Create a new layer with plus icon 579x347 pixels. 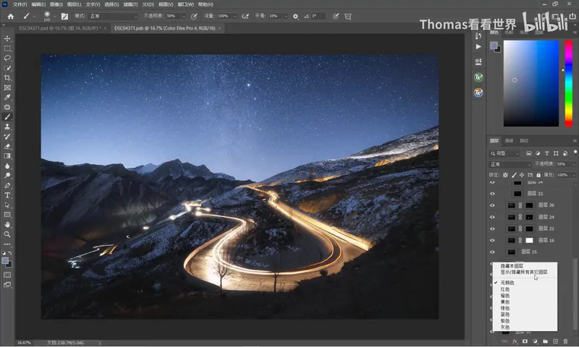555,341
